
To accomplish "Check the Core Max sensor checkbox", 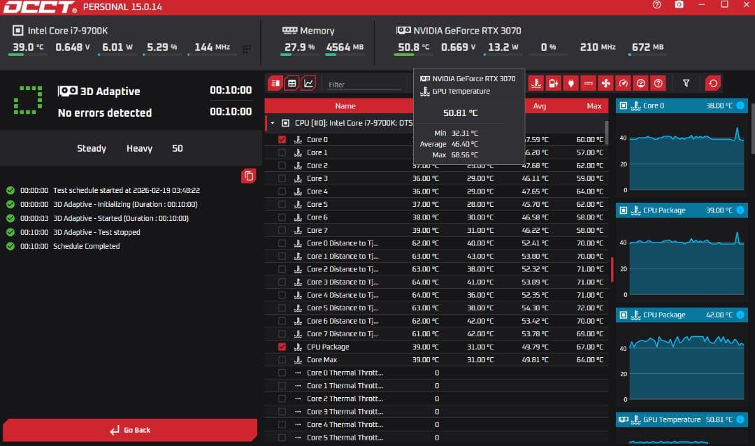I will coord(282,360).
